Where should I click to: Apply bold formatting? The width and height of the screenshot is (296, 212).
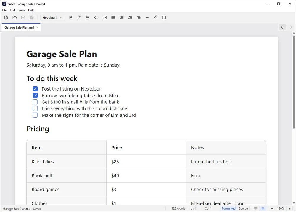pos(71,17)
